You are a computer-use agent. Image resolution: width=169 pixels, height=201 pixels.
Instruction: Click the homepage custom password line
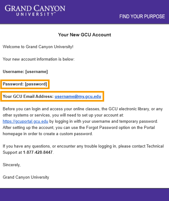48,134
